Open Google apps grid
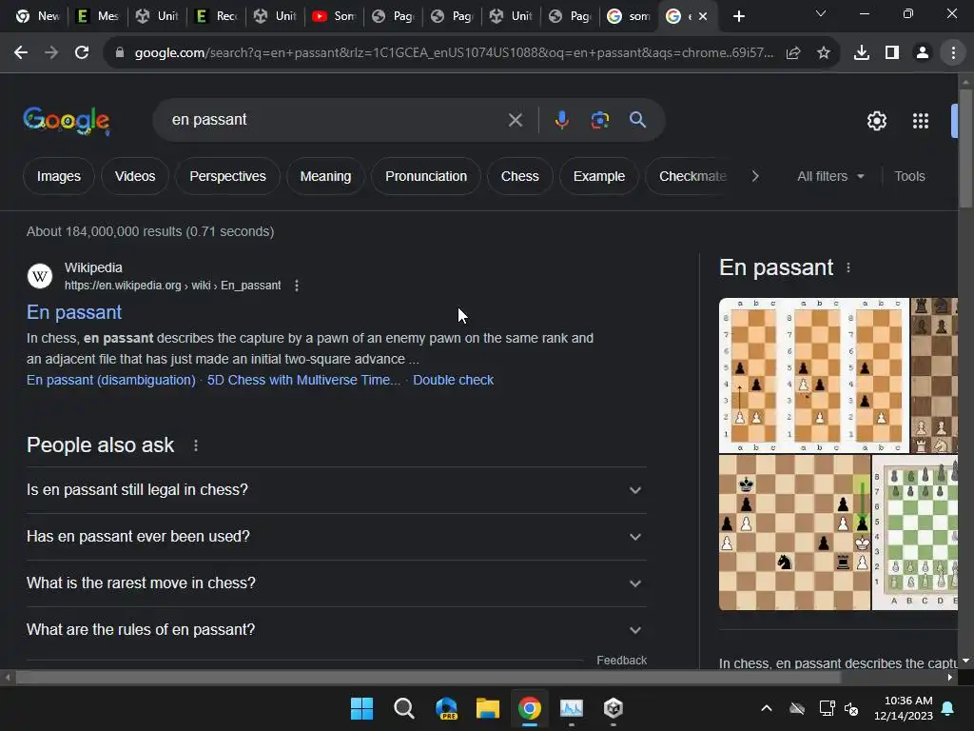 click(921, 121)
